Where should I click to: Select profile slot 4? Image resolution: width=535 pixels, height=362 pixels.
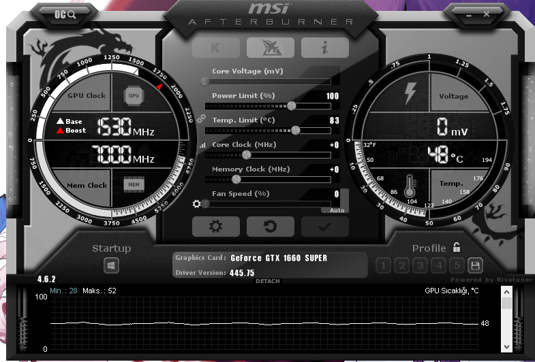pyautogui.click(x=439, y=265)
